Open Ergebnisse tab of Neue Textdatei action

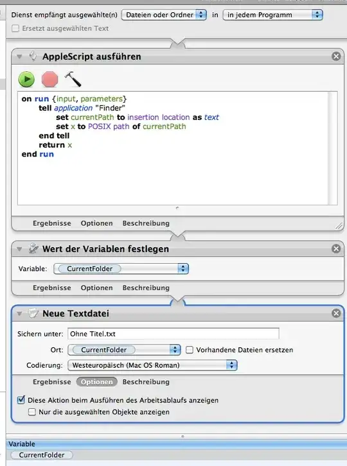pyautogui.click(x=52, y=382)
